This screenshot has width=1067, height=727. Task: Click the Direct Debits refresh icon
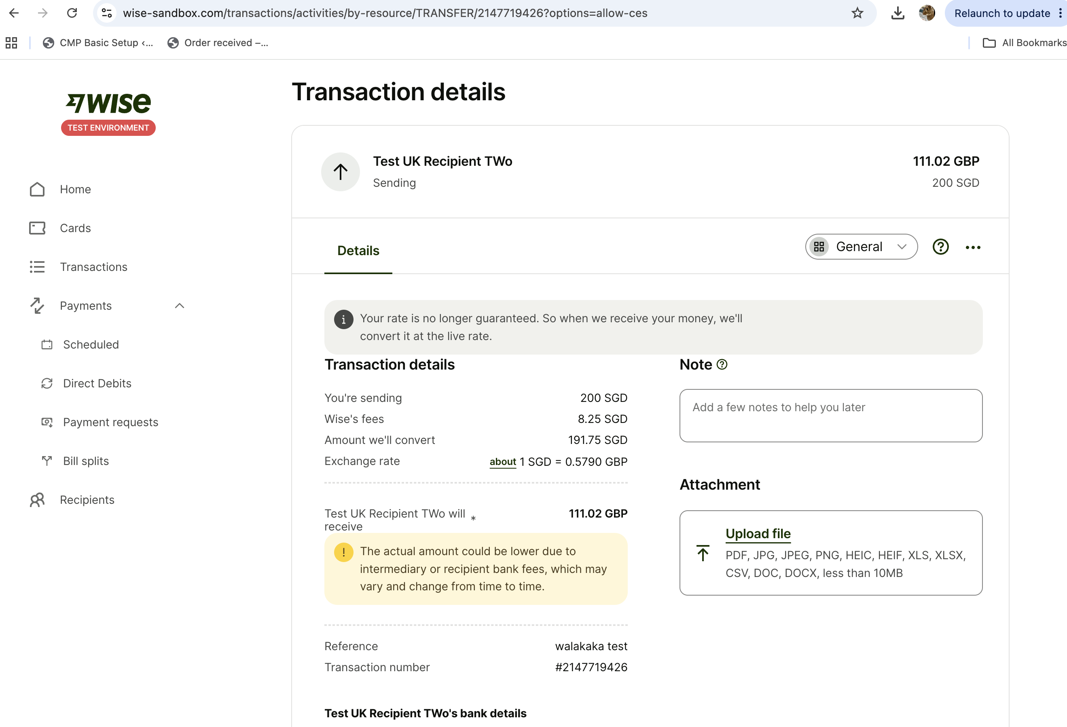tap(47, 383)
